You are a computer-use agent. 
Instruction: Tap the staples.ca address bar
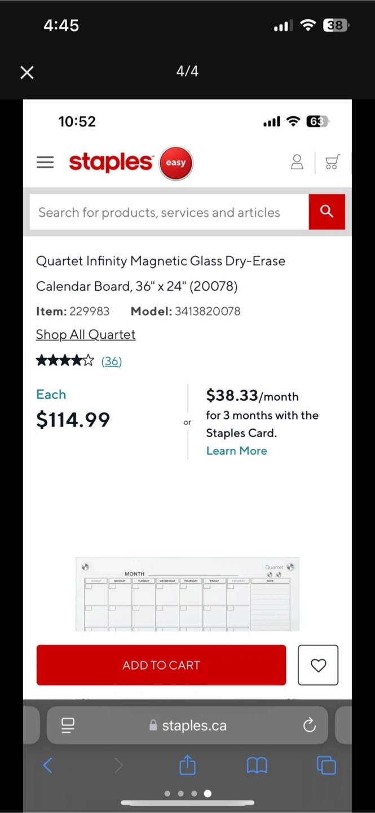coord(194,725)
